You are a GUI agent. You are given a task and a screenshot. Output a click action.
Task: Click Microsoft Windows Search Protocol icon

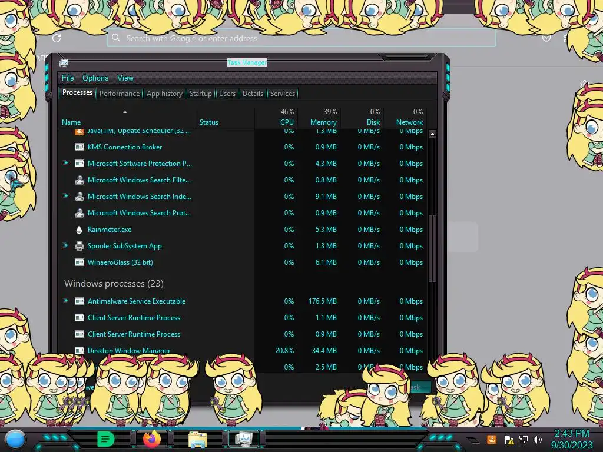pos(79,213)
